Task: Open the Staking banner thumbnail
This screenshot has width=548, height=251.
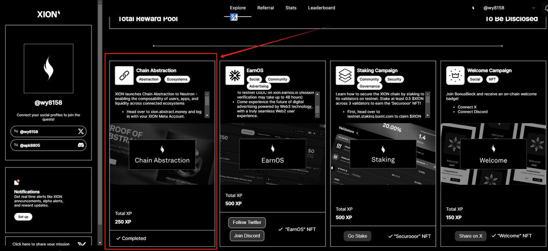Action: pos(383,154)
